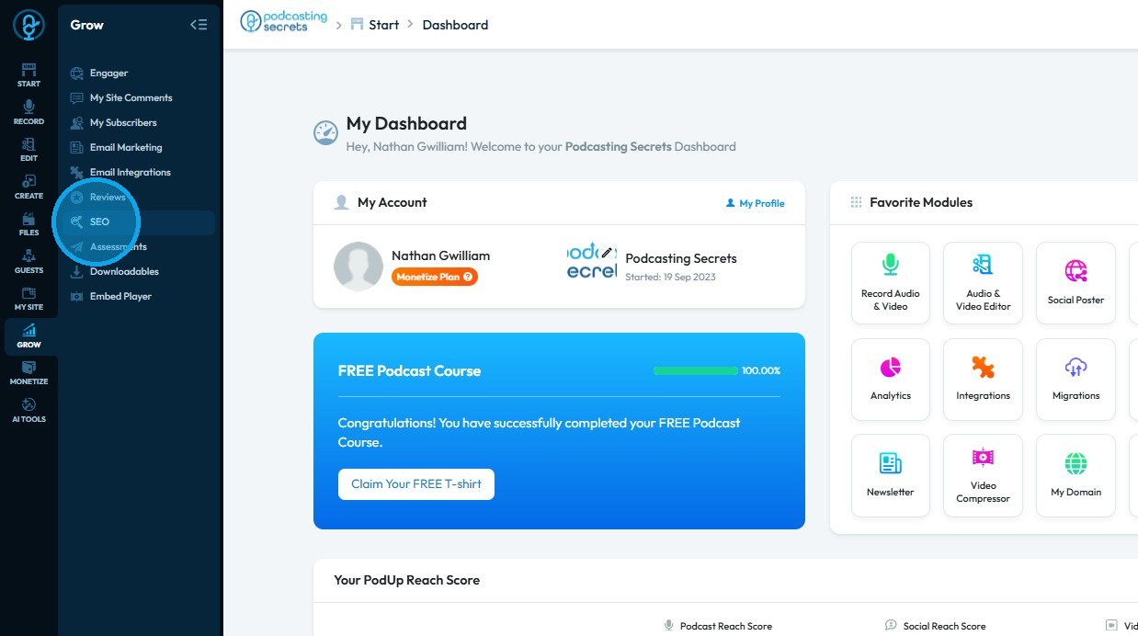Viewport: 1138px width, 636px height.
Task: Collapse the Grow side panel
Action: click(199, 25)
